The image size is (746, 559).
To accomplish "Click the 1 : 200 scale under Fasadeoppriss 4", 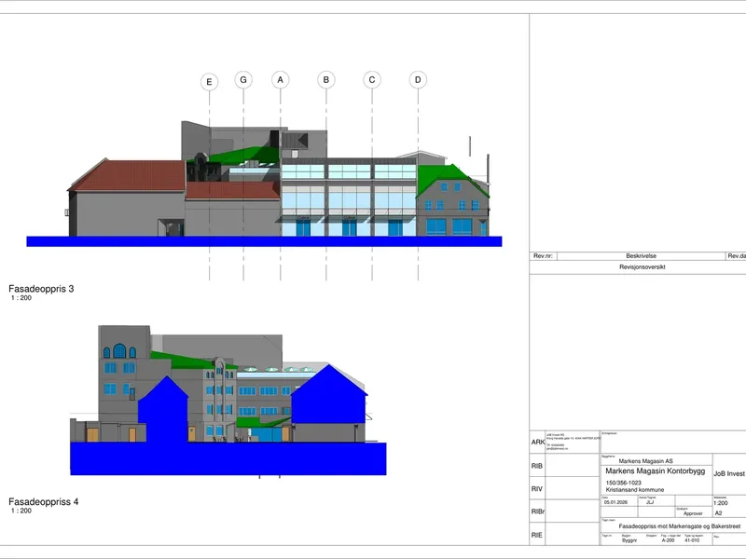I will tap(21, 511).
